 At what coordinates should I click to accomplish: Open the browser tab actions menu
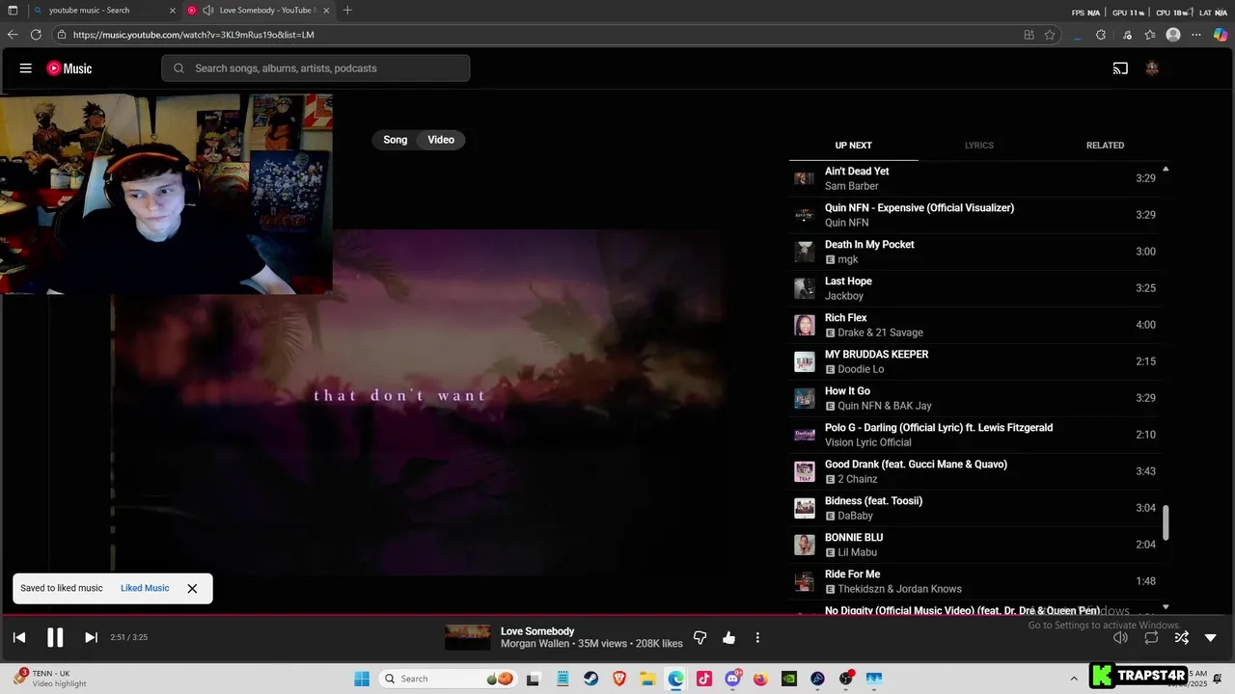(13, 11)
